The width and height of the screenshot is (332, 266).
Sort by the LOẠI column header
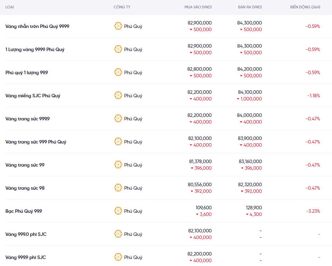(x=10, y=7)
